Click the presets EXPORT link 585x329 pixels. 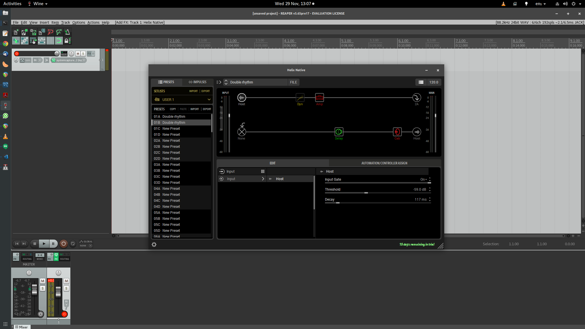point(207,109)
